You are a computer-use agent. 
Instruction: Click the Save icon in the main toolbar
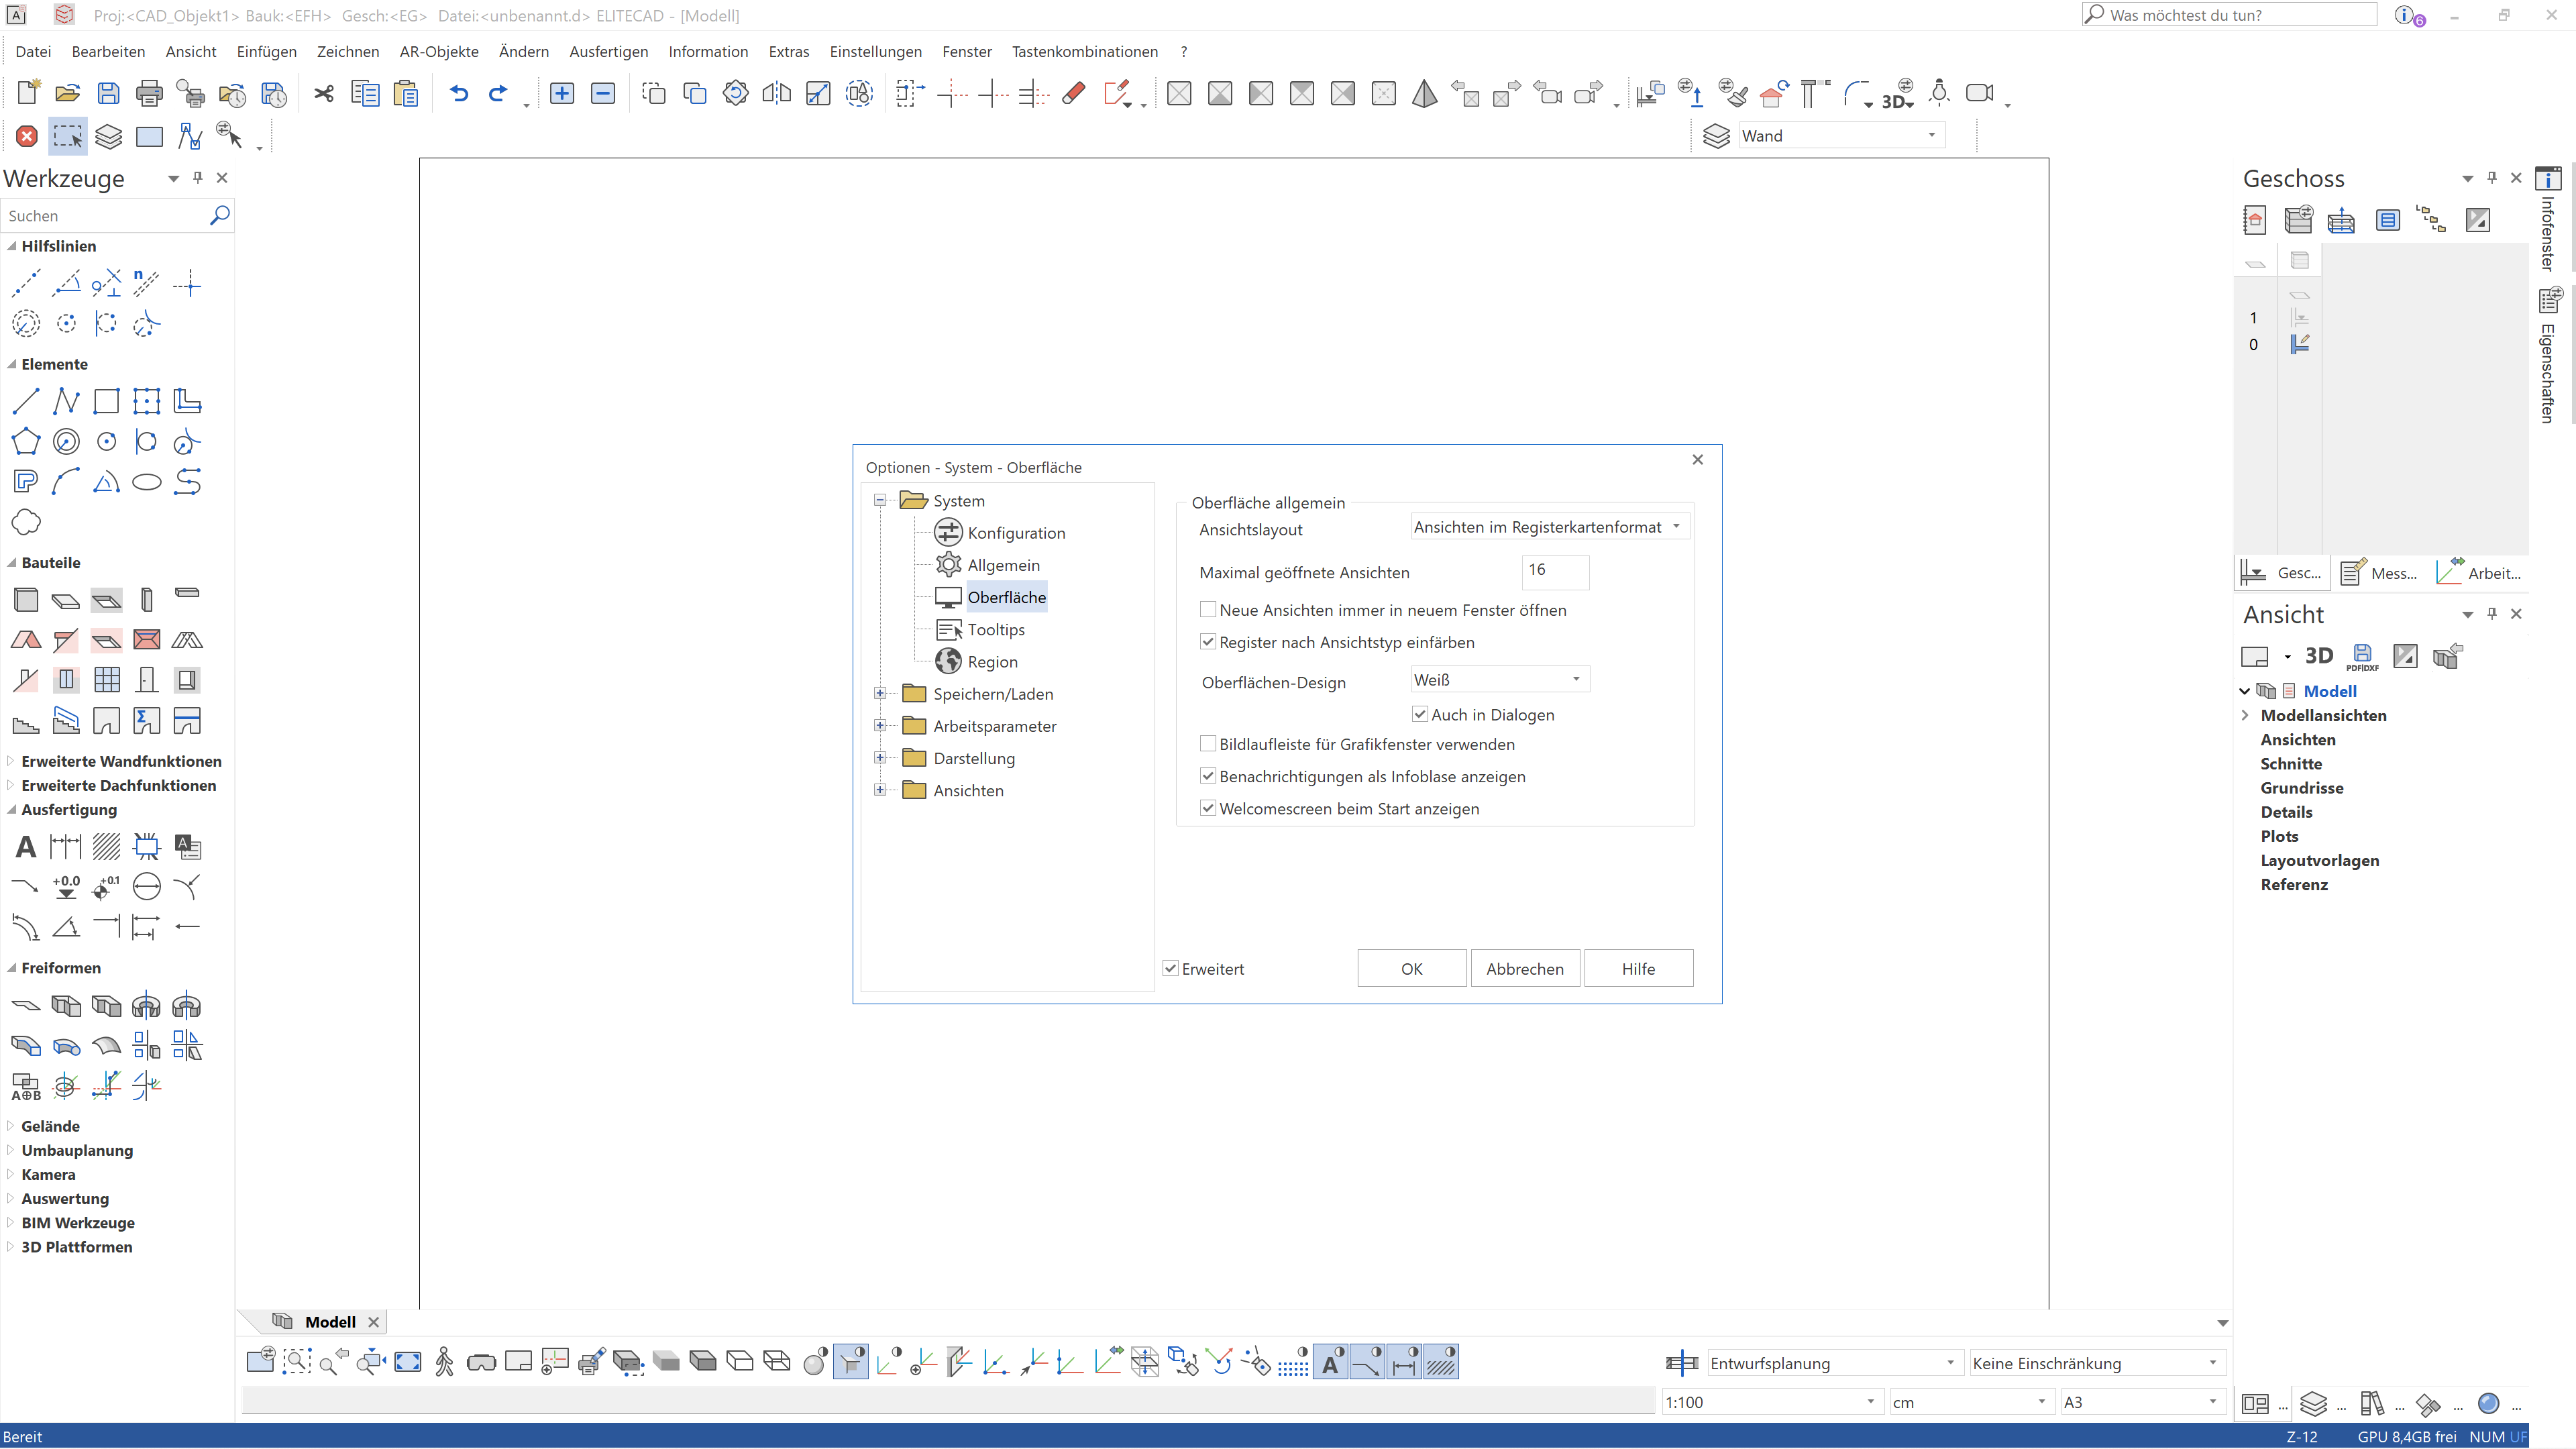pos(108,93)
